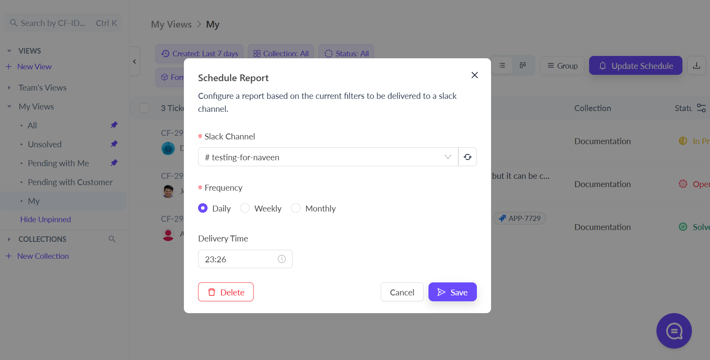Image resolution: width=710 pixels, height=360 pixels.
Task: Collapse the VIEWS section
Action: pyautogui.click(x=9, y=51)
